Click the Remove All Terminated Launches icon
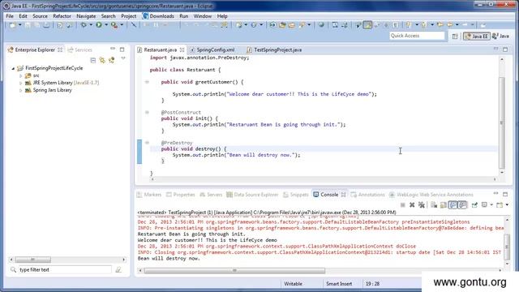The height and width of the screenshot is (292, 519). point(422,205)
